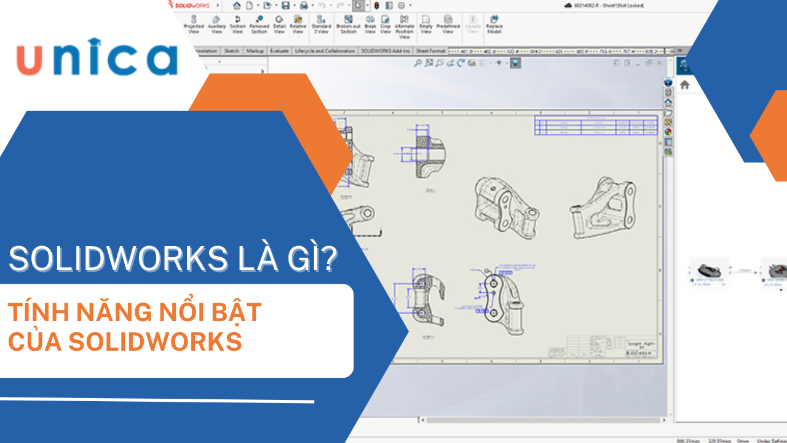Insert an Auxiliary View
The image size is (787, 443).
[x=216, y=24]
